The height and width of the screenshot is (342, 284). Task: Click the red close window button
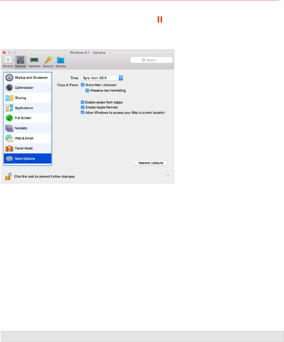4,53
